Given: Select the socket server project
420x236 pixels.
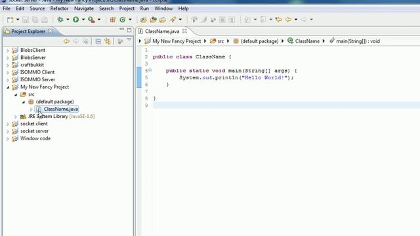Looking at the screenshot, I should 35,131.
